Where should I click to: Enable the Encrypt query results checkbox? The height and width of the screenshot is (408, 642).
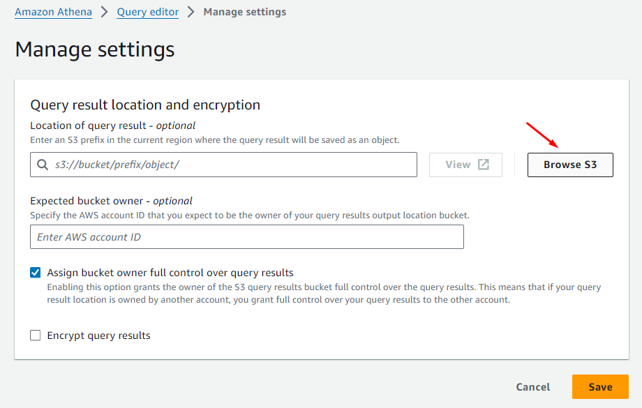click(x=36, y=335)
